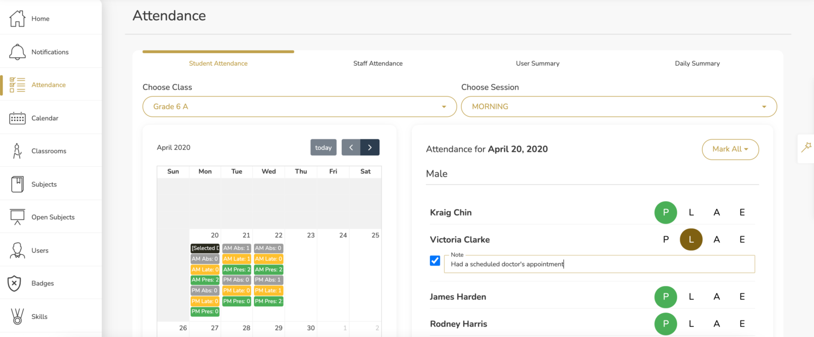Open the Mark All dropdown

click(x=730, y=149)
